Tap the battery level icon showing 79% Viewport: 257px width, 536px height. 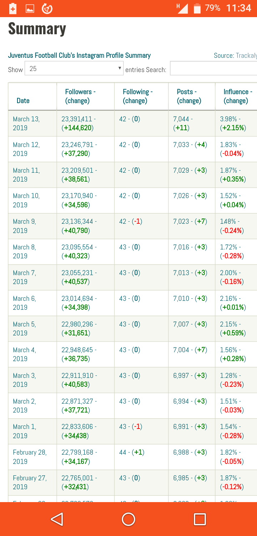pos(197,8)
